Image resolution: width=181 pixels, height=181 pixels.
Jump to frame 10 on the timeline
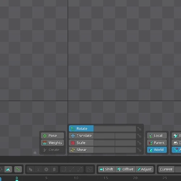click(76, 178)
